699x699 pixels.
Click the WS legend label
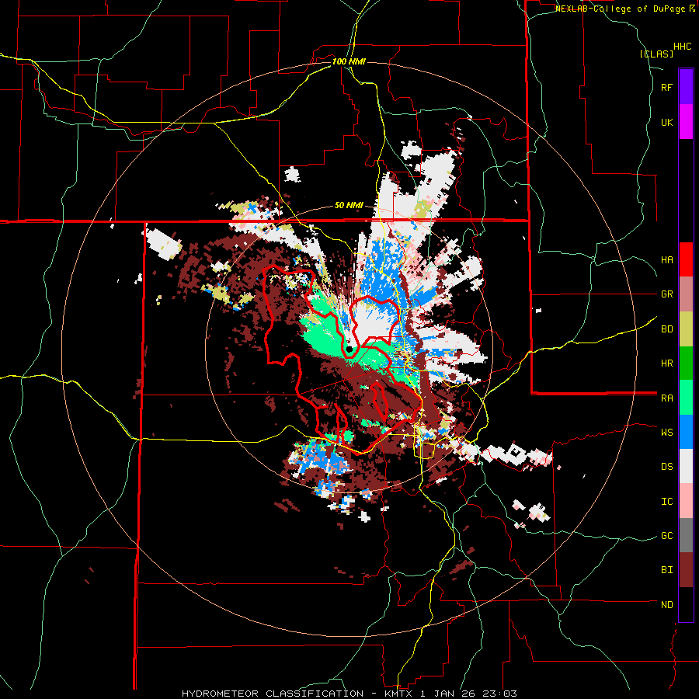click(x=666, y=433)
